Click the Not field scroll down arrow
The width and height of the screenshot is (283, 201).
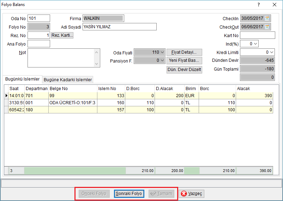click(x=96, y=64)
